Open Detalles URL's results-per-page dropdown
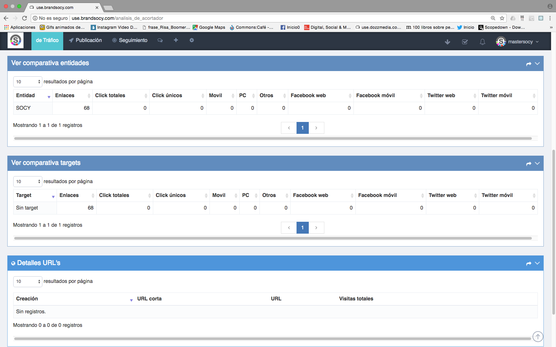Image resolution: width=556 pixels, height=347 pixels. click(28, 281)
